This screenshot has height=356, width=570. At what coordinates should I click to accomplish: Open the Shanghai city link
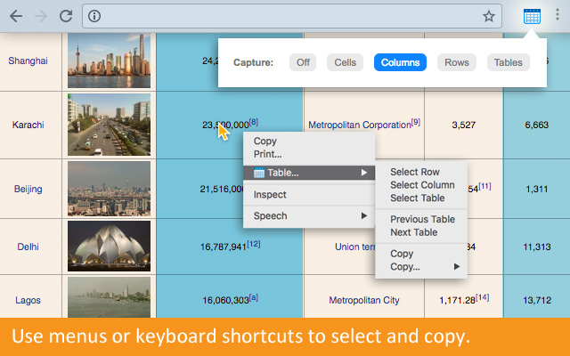point(28,61)
